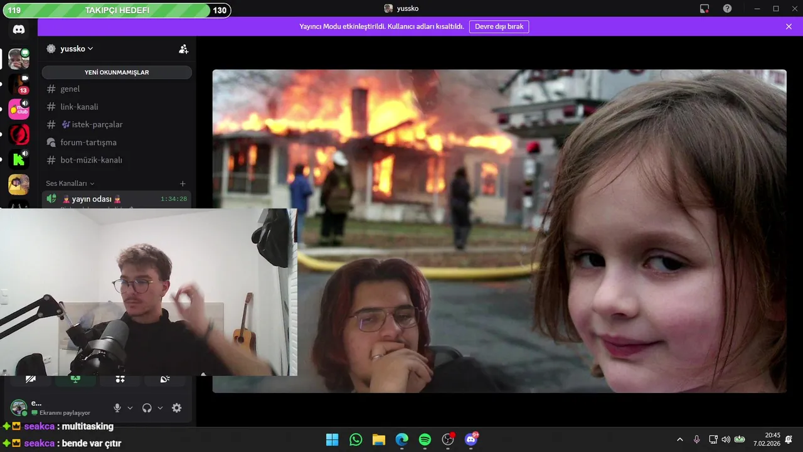Click the webcam overlay of the streamer
Viewport: 803px width, 452px height.
[x=149, y=292]
